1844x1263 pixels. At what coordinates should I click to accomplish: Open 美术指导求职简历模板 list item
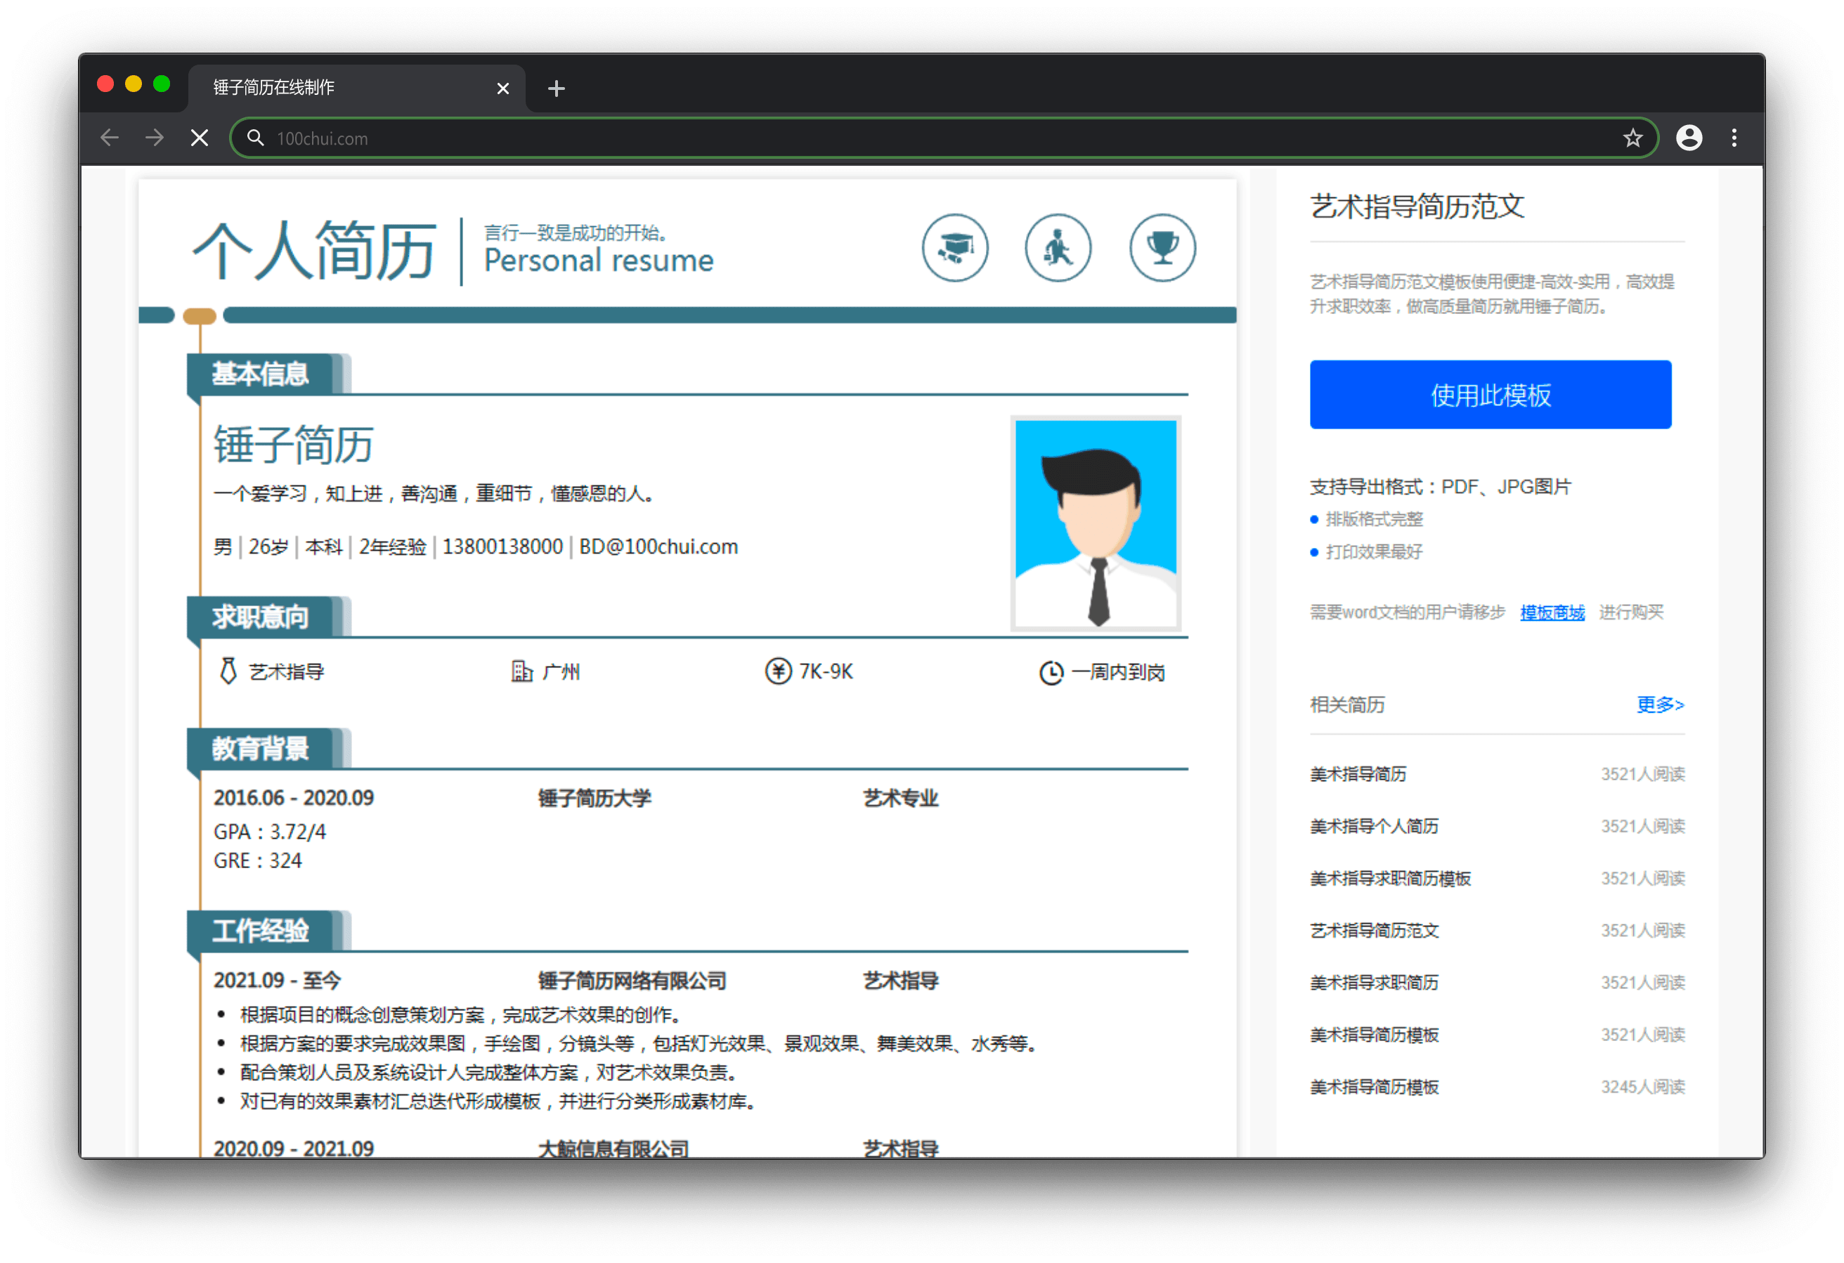[x=1390, y=878]
